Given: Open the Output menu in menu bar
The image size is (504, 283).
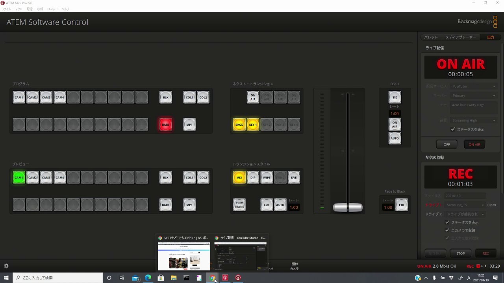Looking at the screenshot, I should coord(52,9).
